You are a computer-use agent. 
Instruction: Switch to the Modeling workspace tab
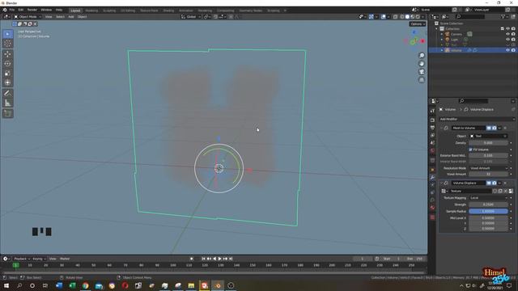[91, 11]
